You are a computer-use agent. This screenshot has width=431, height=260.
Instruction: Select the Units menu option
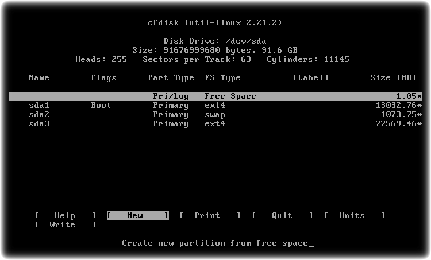pyautogui.click(x=355, y=216)
